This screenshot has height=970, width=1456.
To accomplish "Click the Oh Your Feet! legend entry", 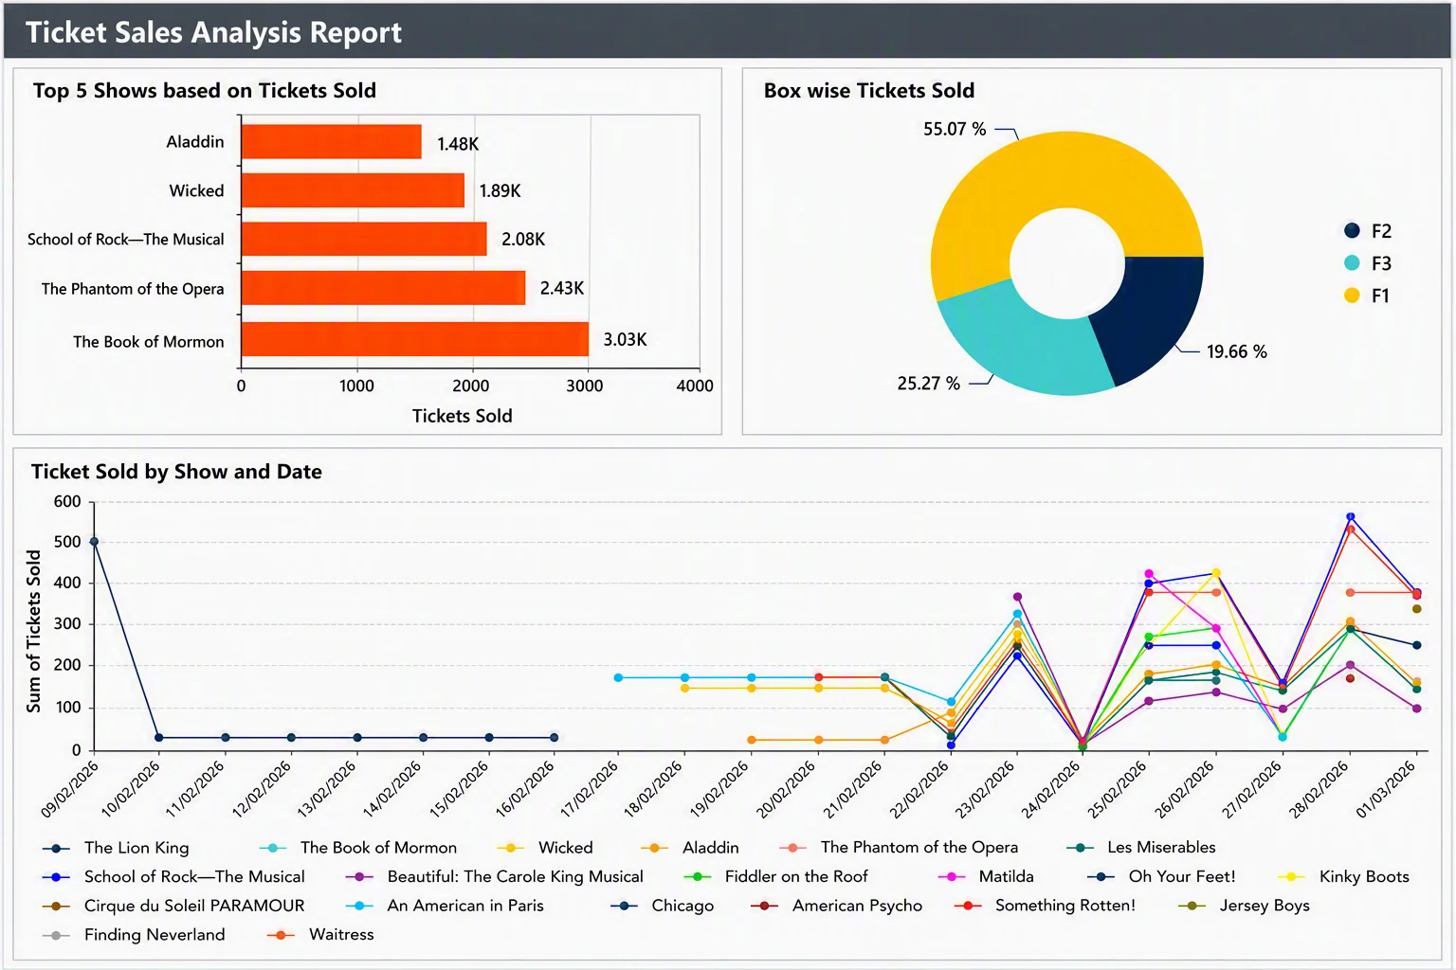I will coord(1162,877).
